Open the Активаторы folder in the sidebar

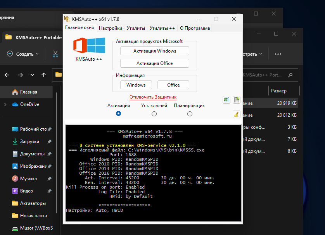(x=29, y=203)
